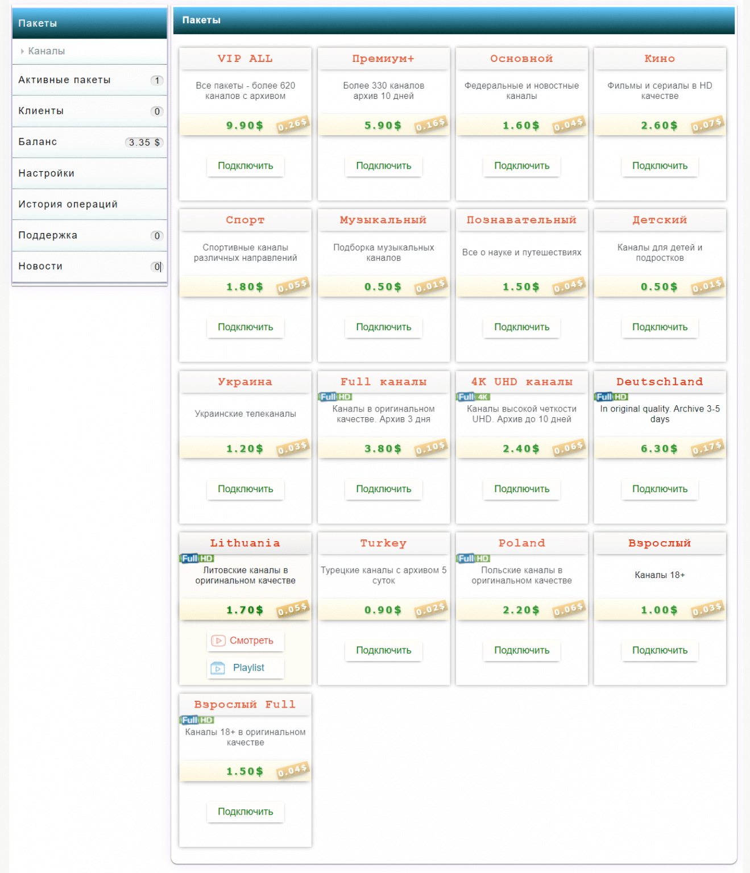Click the Поддержка counter badge

coord(157,236)
